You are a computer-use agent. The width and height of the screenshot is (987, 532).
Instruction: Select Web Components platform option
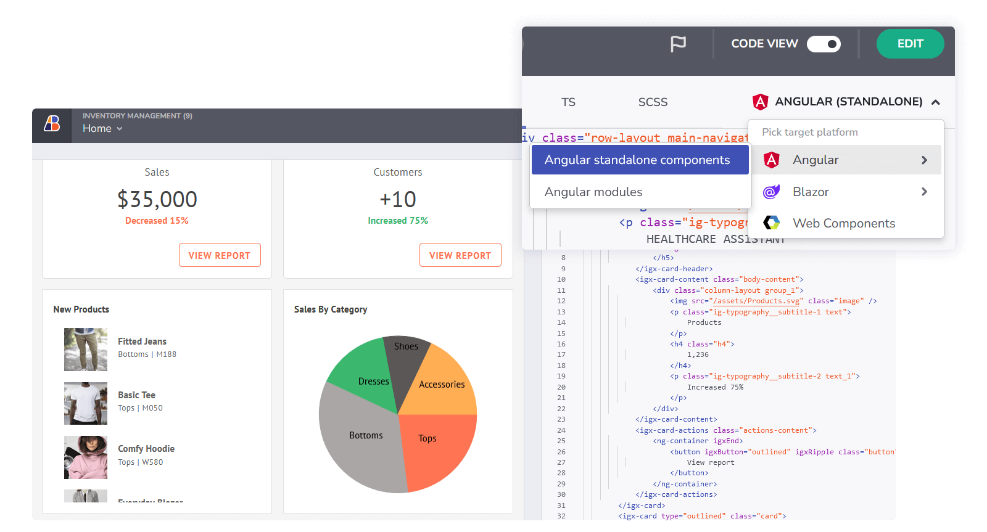coord(845,223)
